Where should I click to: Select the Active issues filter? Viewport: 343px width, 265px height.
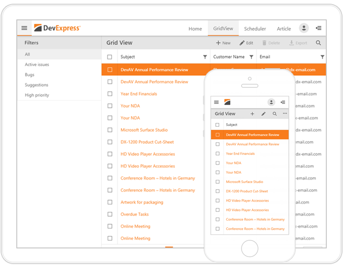pos(37,65)
